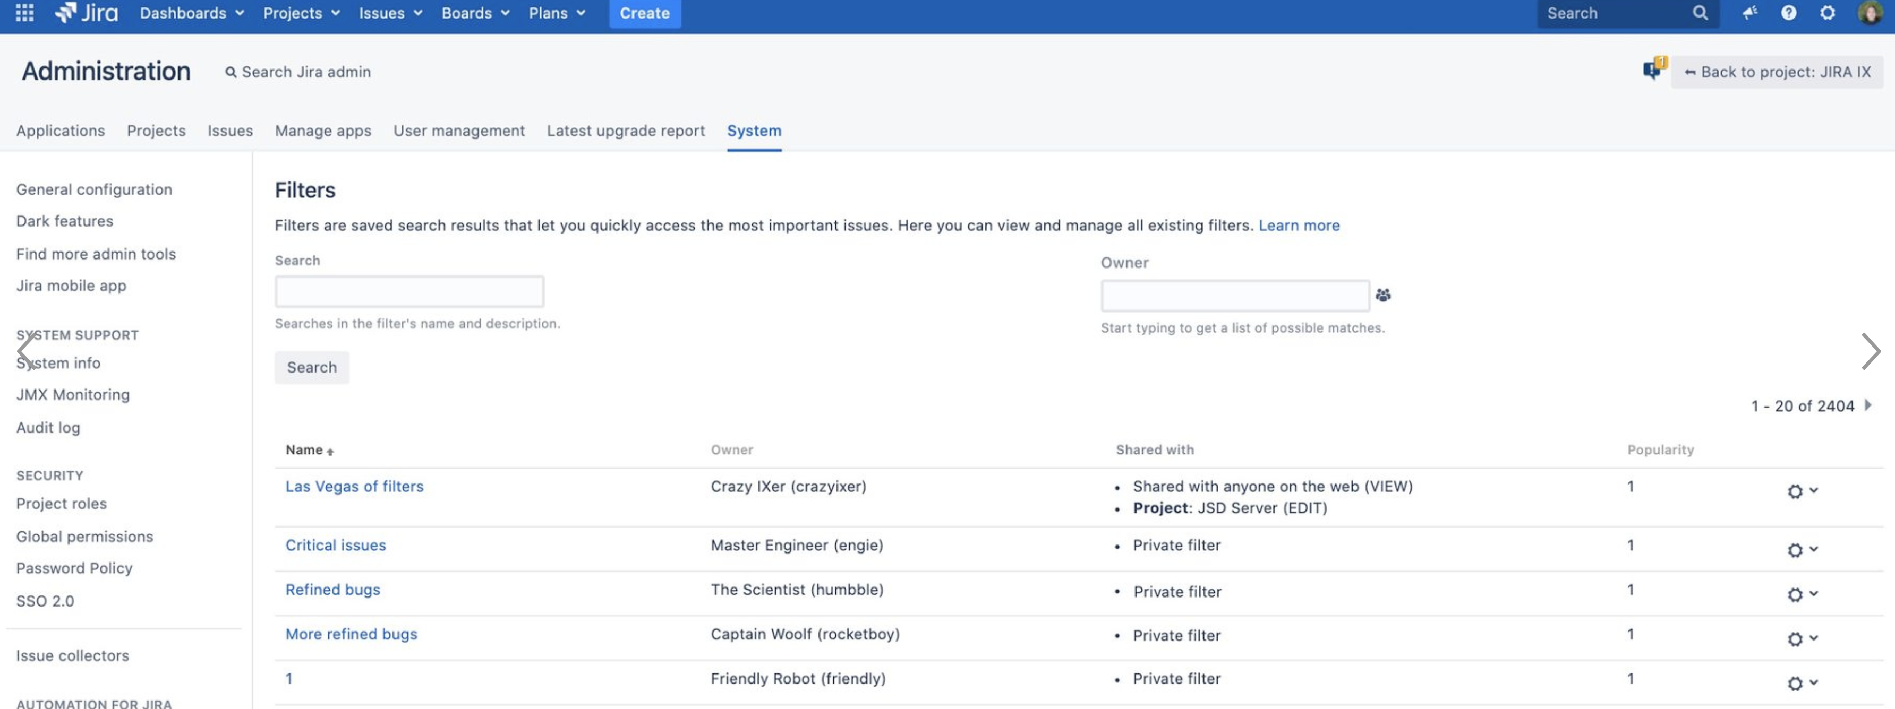Switch to User management tab
This screenshot has height=709, width=1895.
coord(458,131)
